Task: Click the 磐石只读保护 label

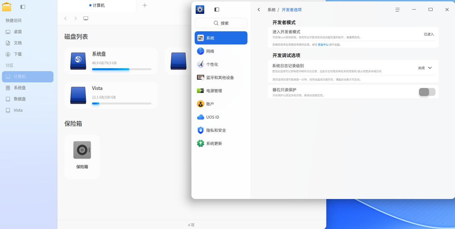Action: 284,90
